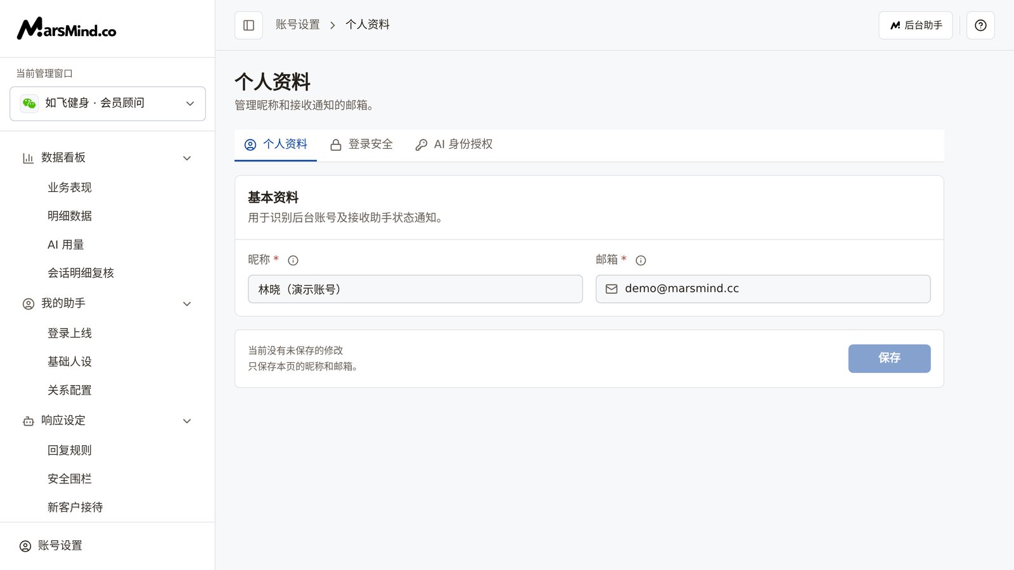Image resolution: width=1014 pixels, height=570 pixels.
Task: Open the 后台助手 button
Action: (915, 25)
